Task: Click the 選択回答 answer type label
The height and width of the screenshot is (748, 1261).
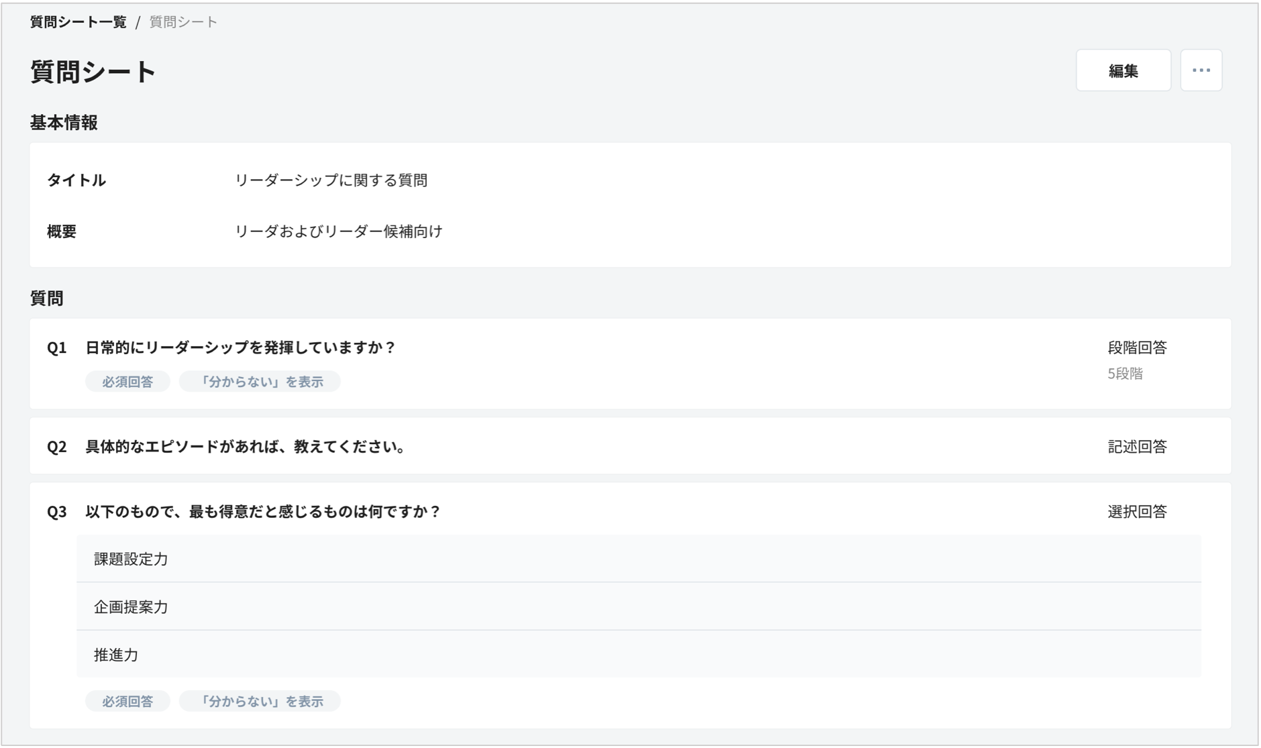Action: click(x=1137, y=512)
